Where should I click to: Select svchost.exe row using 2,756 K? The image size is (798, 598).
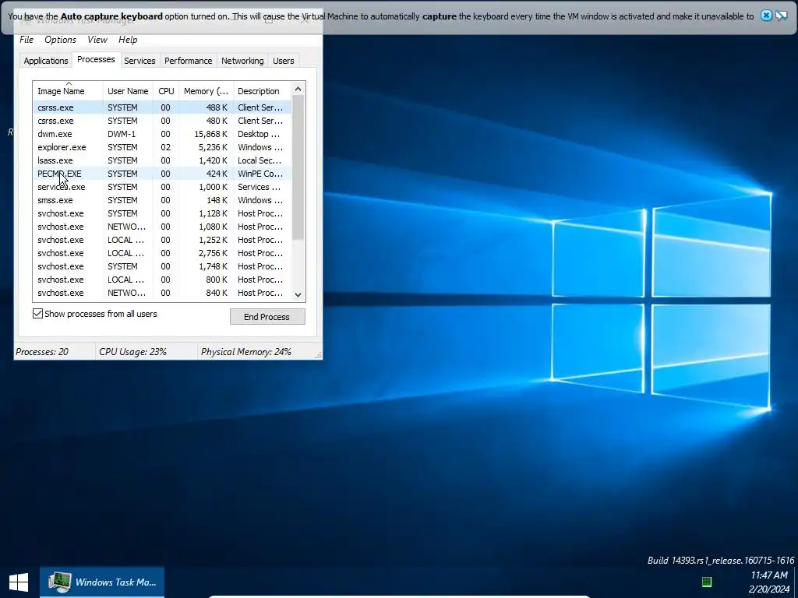point(162,253)
